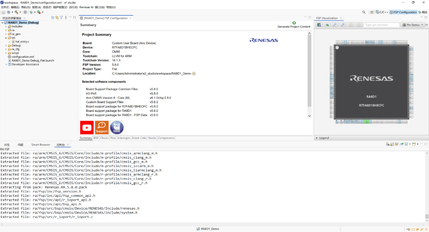The height and width of the screenshot is (232, 429).
Task: Click the Renesas chip package image
Action: click(x=371, y=82)
